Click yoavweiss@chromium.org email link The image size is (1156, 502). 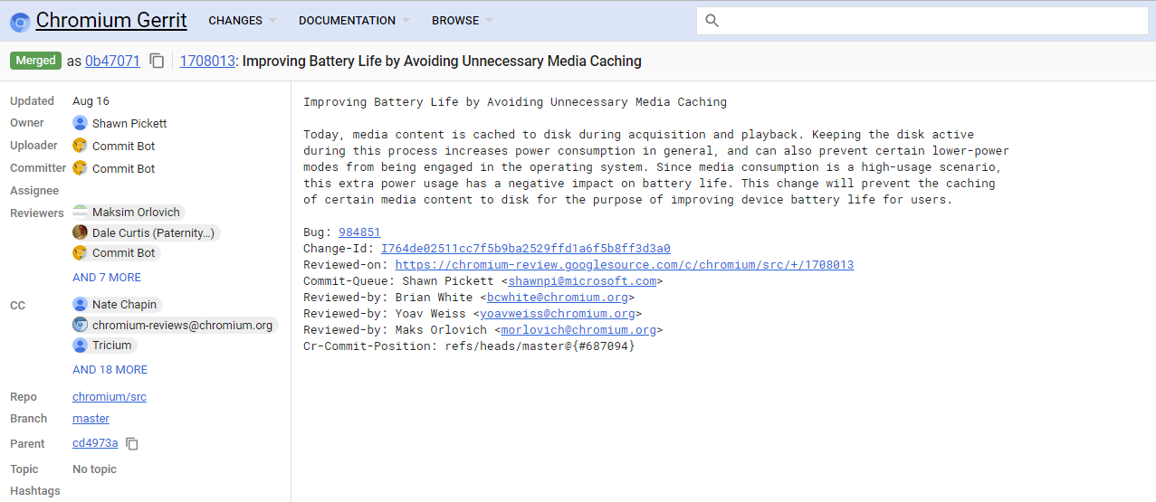[558, 314]
